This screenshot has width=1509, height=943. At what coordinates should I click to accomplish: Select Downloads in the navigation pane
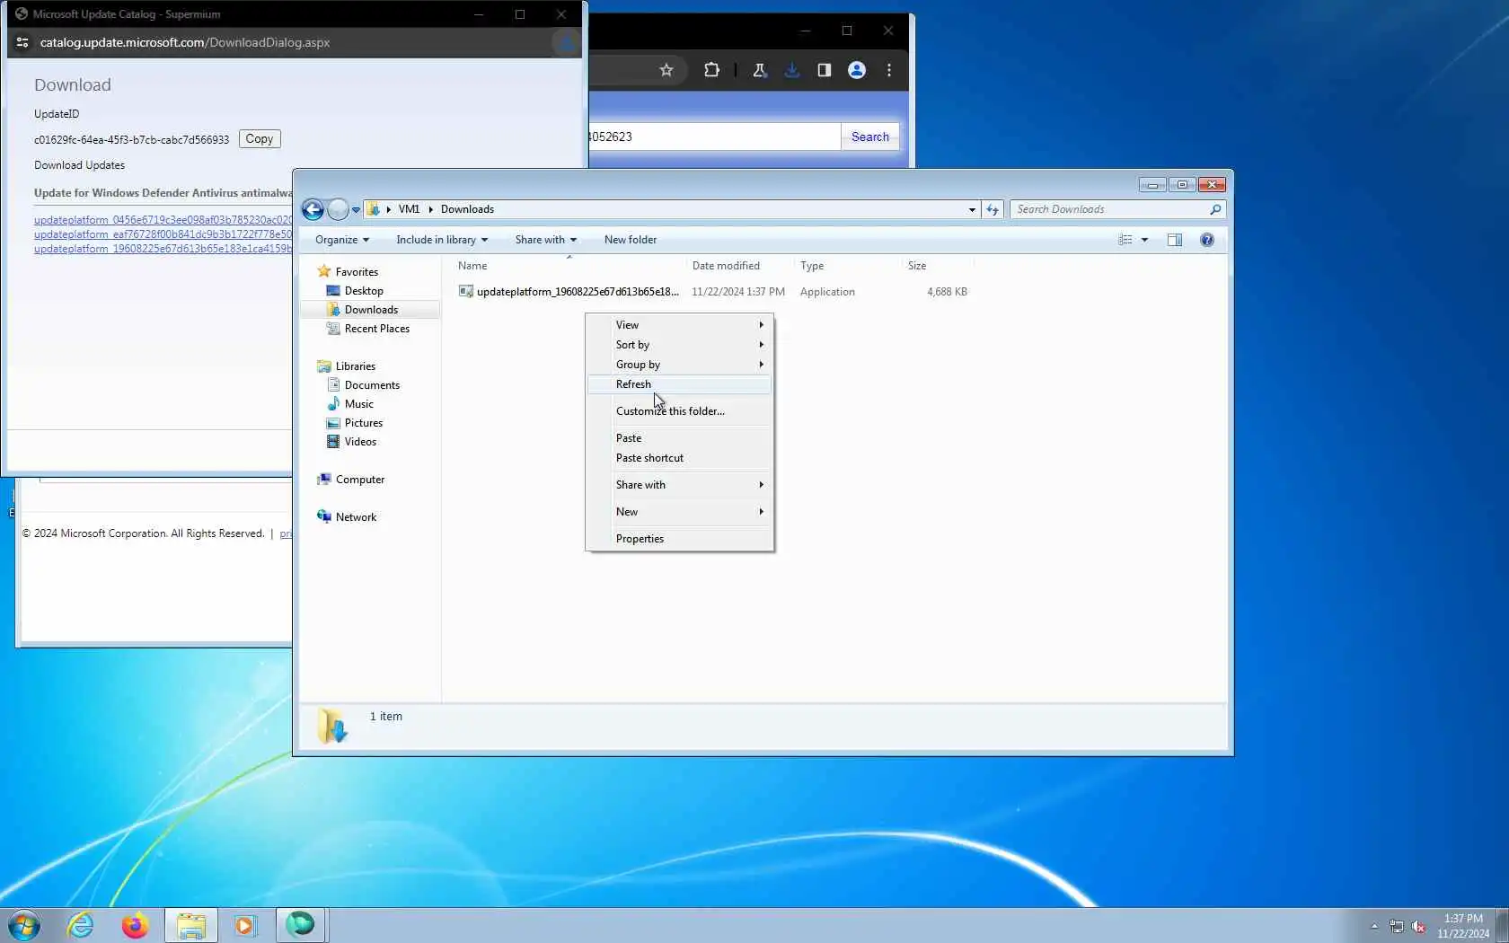pos(371,310)
